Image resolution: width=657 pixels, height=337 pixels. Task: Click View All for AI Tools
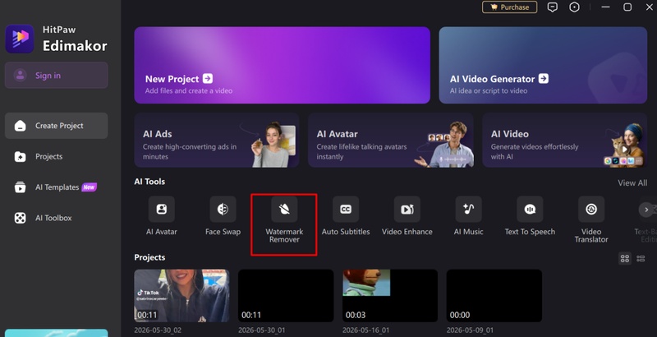click(632, 182)
